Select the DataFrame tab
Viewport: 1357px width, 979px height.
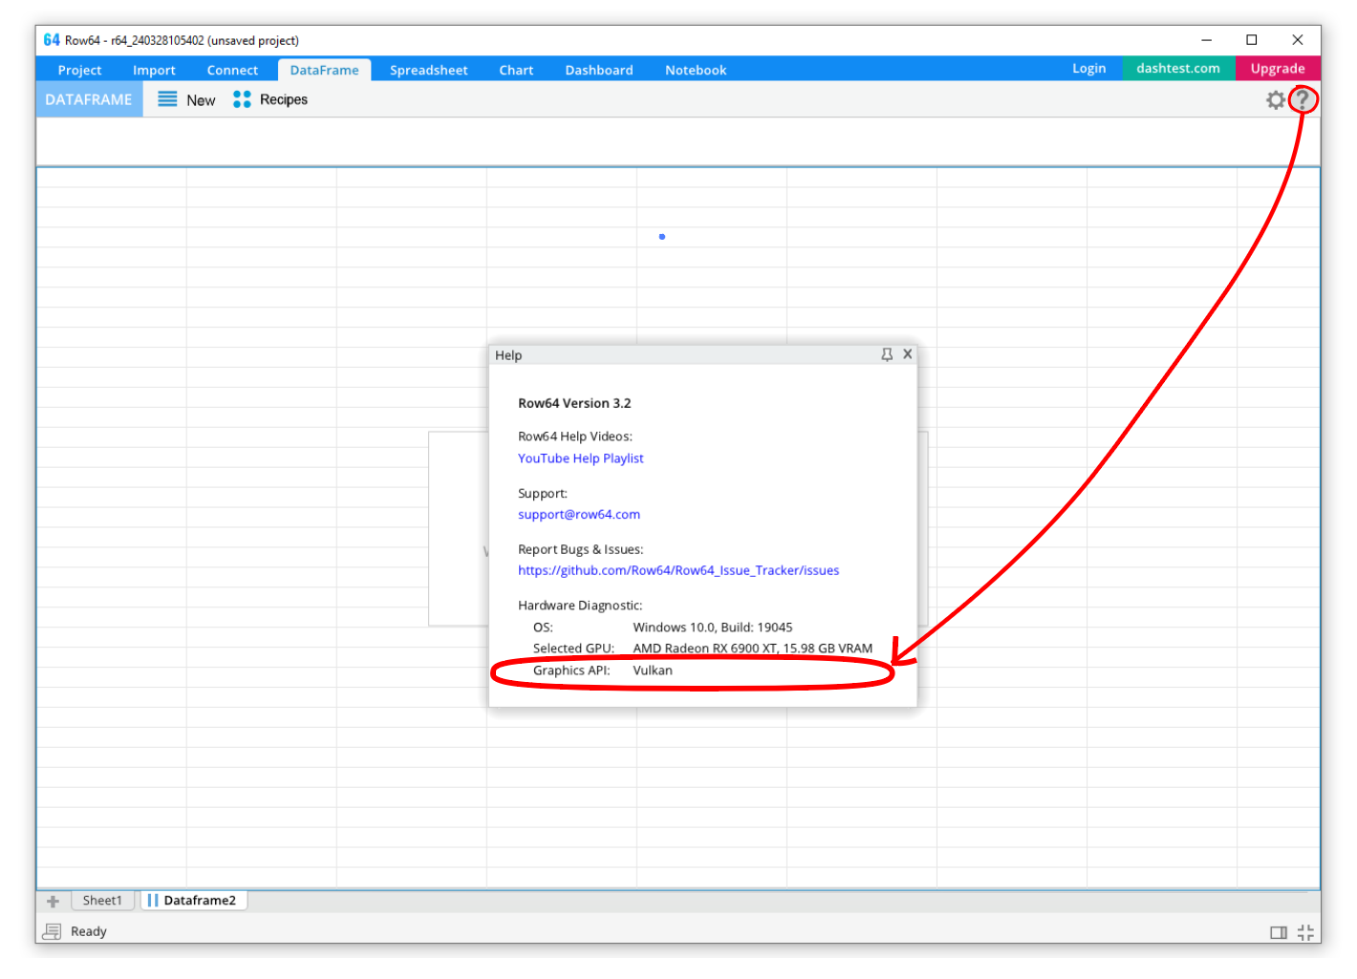(324, 70)
